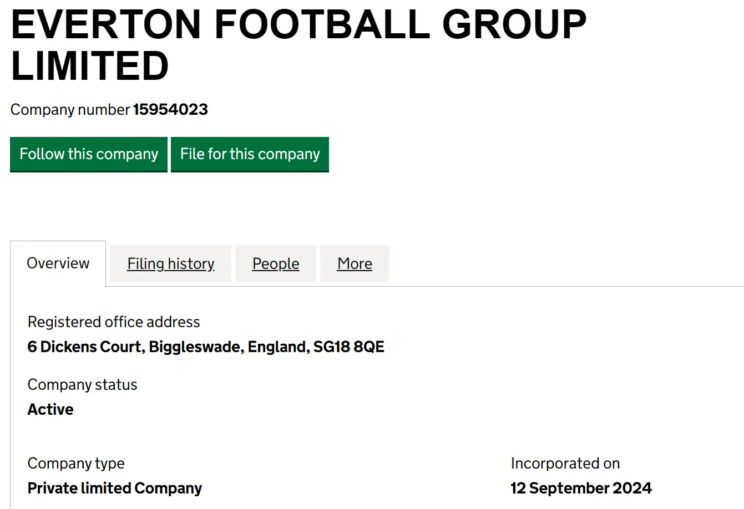Click Biggleswade in the office address

(195, 347)
